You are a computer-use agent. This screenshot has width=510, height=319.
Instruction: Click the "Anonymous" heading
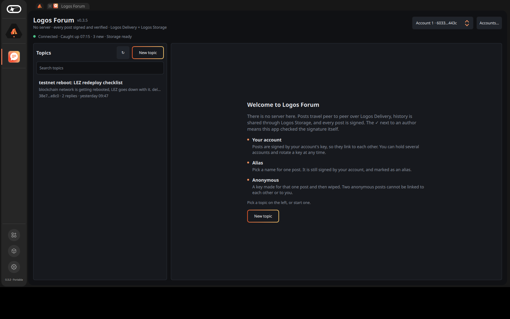(x=266, y=180)
